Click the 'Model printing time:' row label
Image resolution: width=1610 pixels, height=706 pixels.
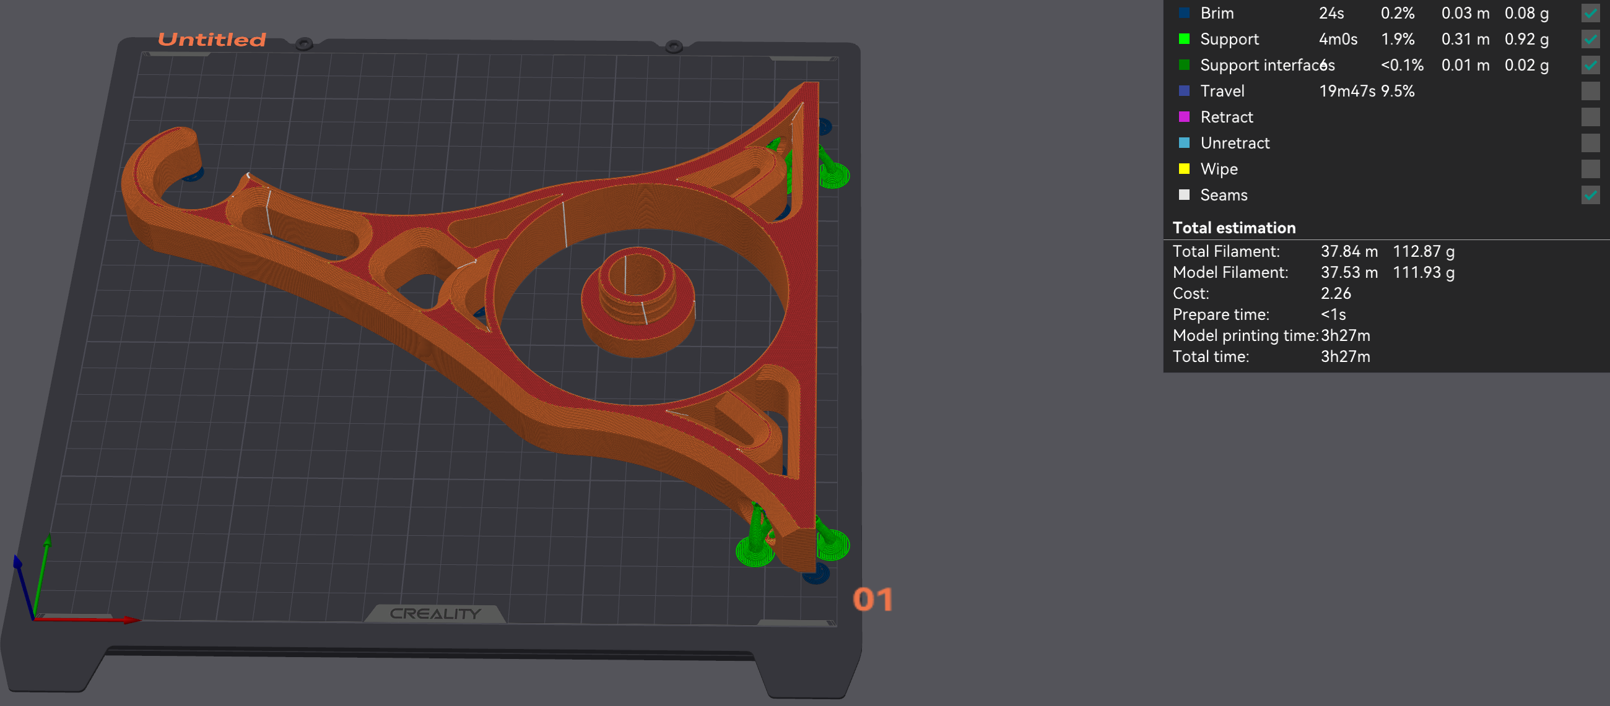(1245, 335)
